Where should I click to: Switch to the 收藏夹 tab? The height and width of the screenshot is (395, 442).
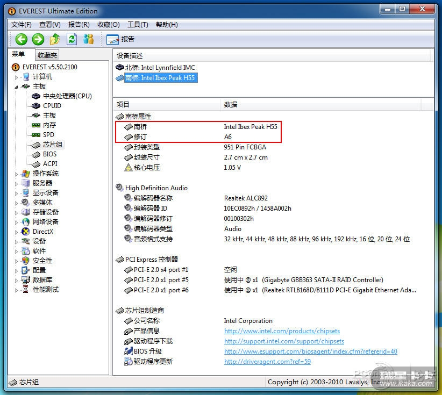pos(47,55)
